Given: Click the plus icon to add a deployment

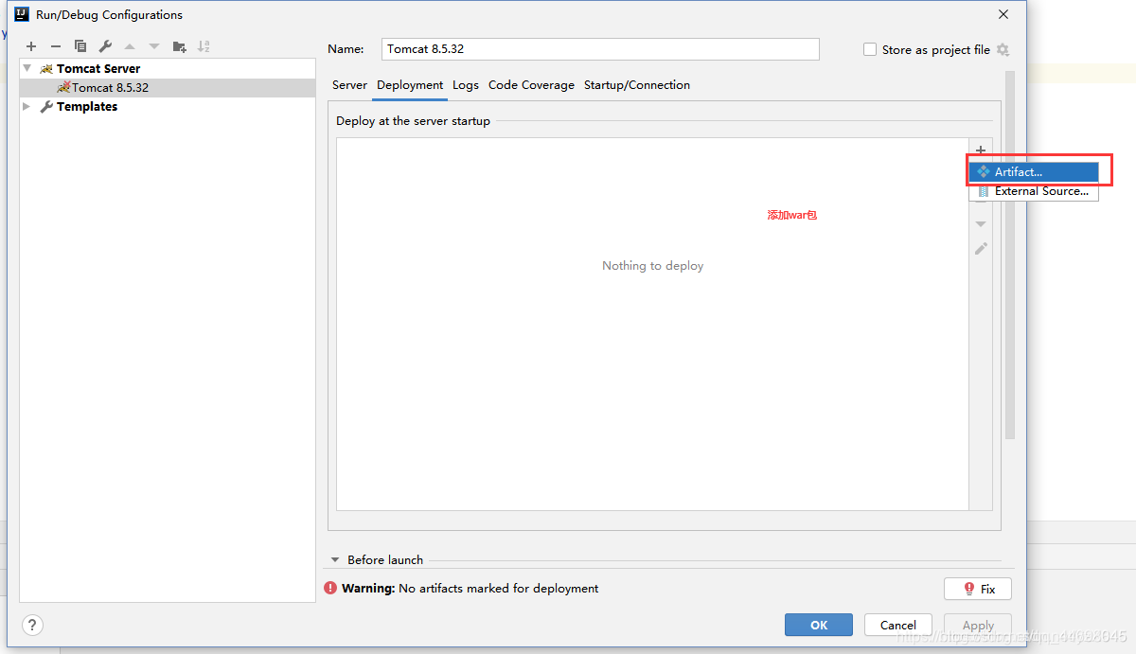Looking at the screenshot, I should pyautogui.click(x=981, y=150).
